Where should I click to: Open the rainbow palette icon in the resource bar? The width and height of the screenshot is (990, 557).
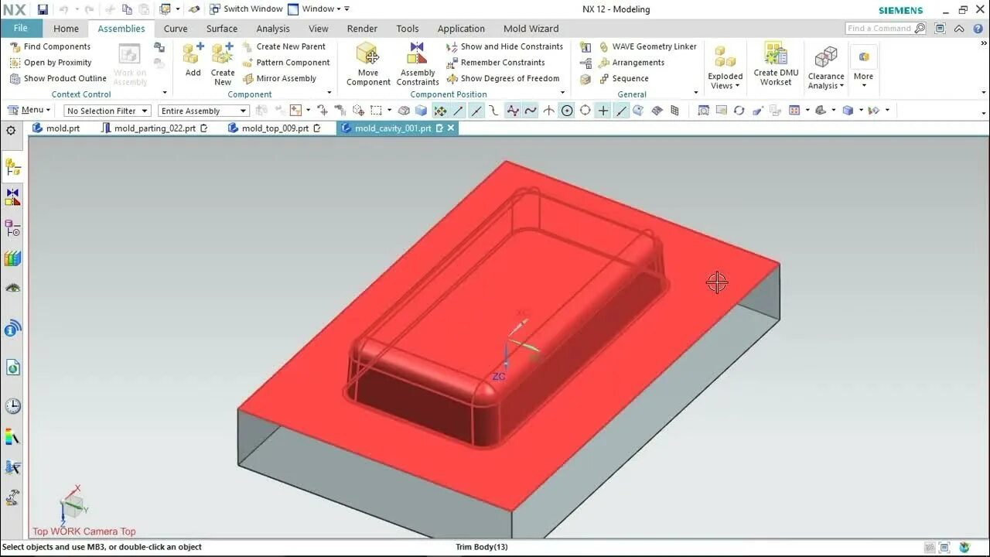click(12, 437)
